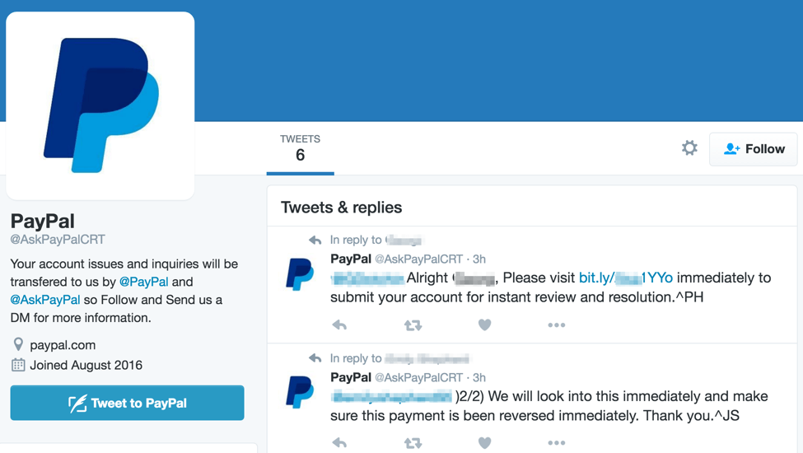Like the first tweet with heart icon
803x453 pixels.
(484, 325)
